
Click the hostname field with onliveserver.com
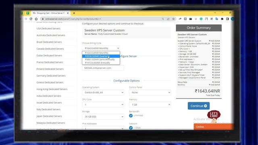coord(103,68)
